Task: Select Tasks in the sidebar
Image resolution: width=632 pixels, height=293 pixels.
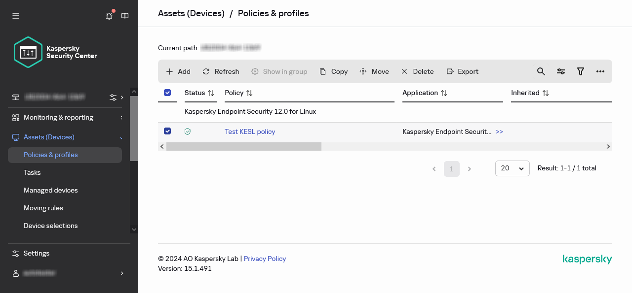Action: click(x=32, y=172)
